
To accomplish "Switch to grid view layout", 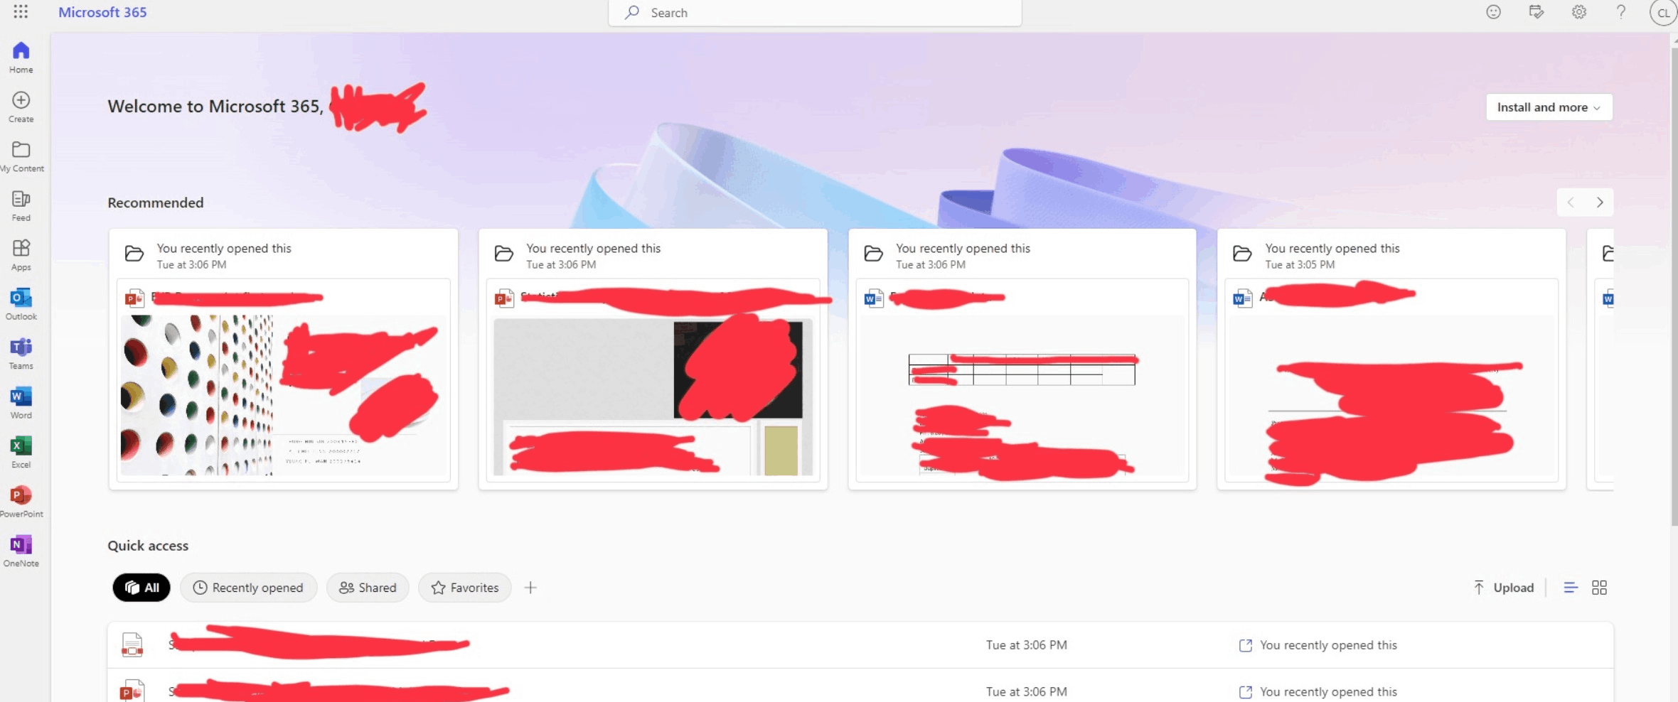I will pyautogui.click(x=1599, y=588).
